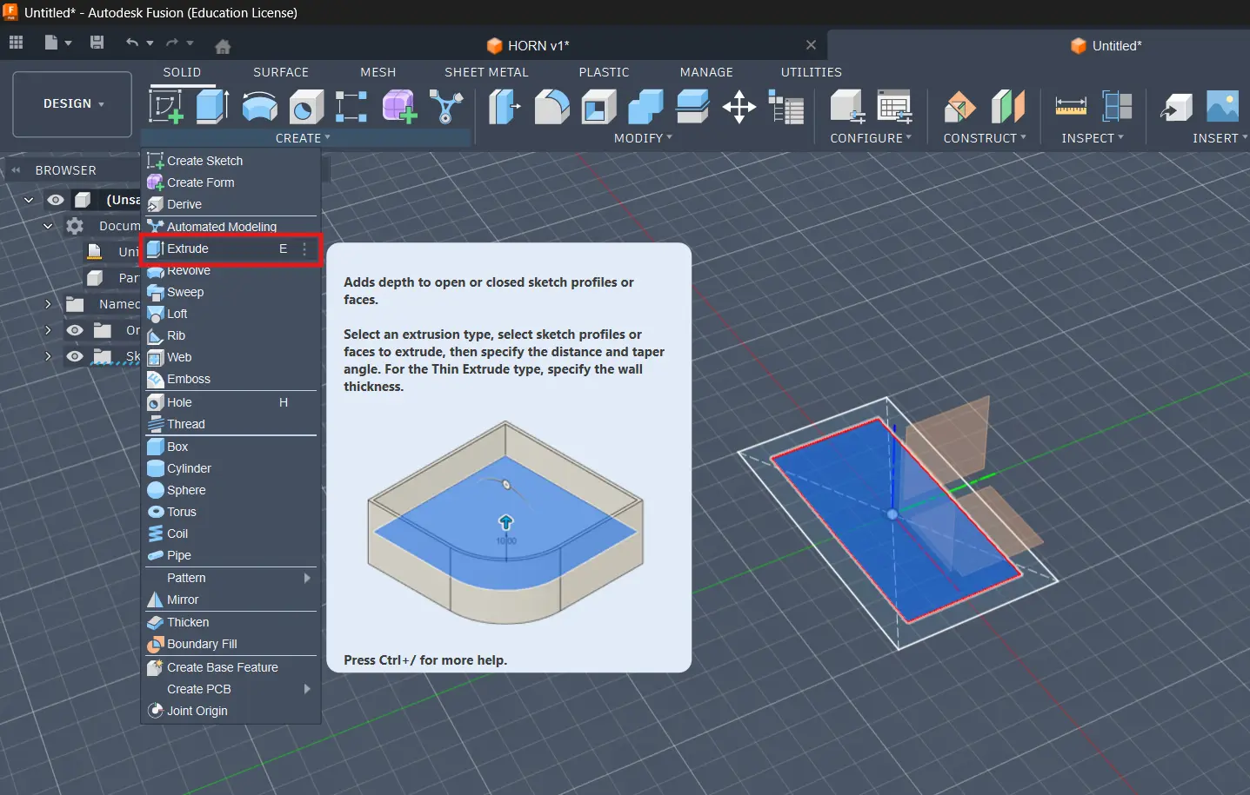Switch to the Untitled document tab
This screenshot has width=1250, height=795.
tap(1116, 46)
